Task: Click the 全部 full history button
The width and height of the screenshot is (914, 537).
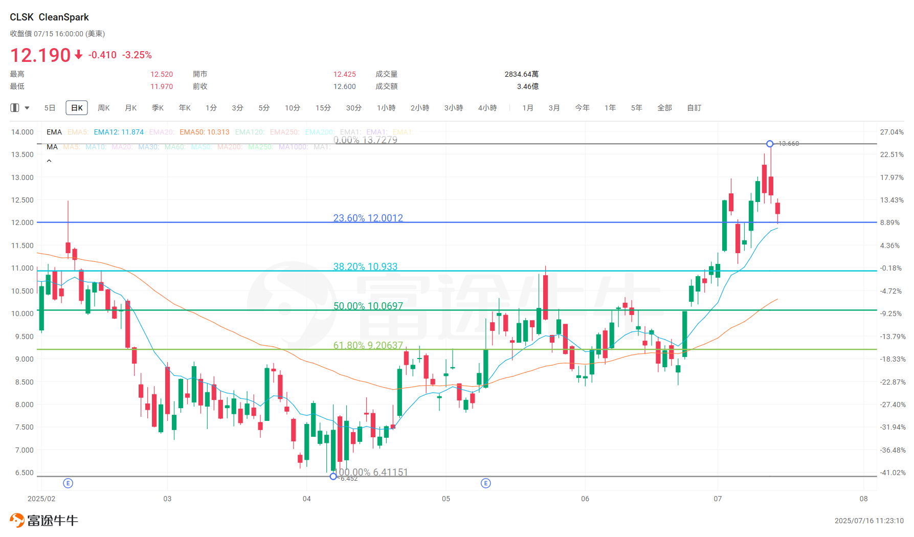Action: pos(664,107)
